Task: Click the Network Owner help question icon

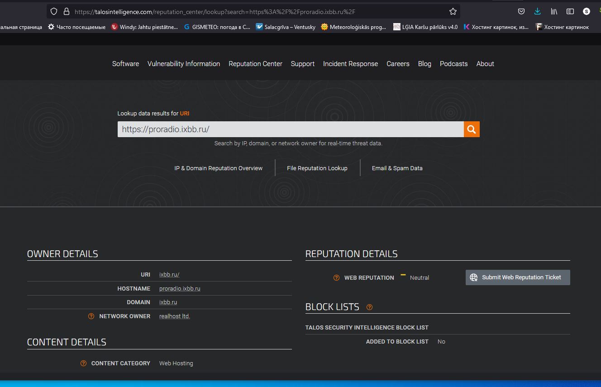Action: 91,316
